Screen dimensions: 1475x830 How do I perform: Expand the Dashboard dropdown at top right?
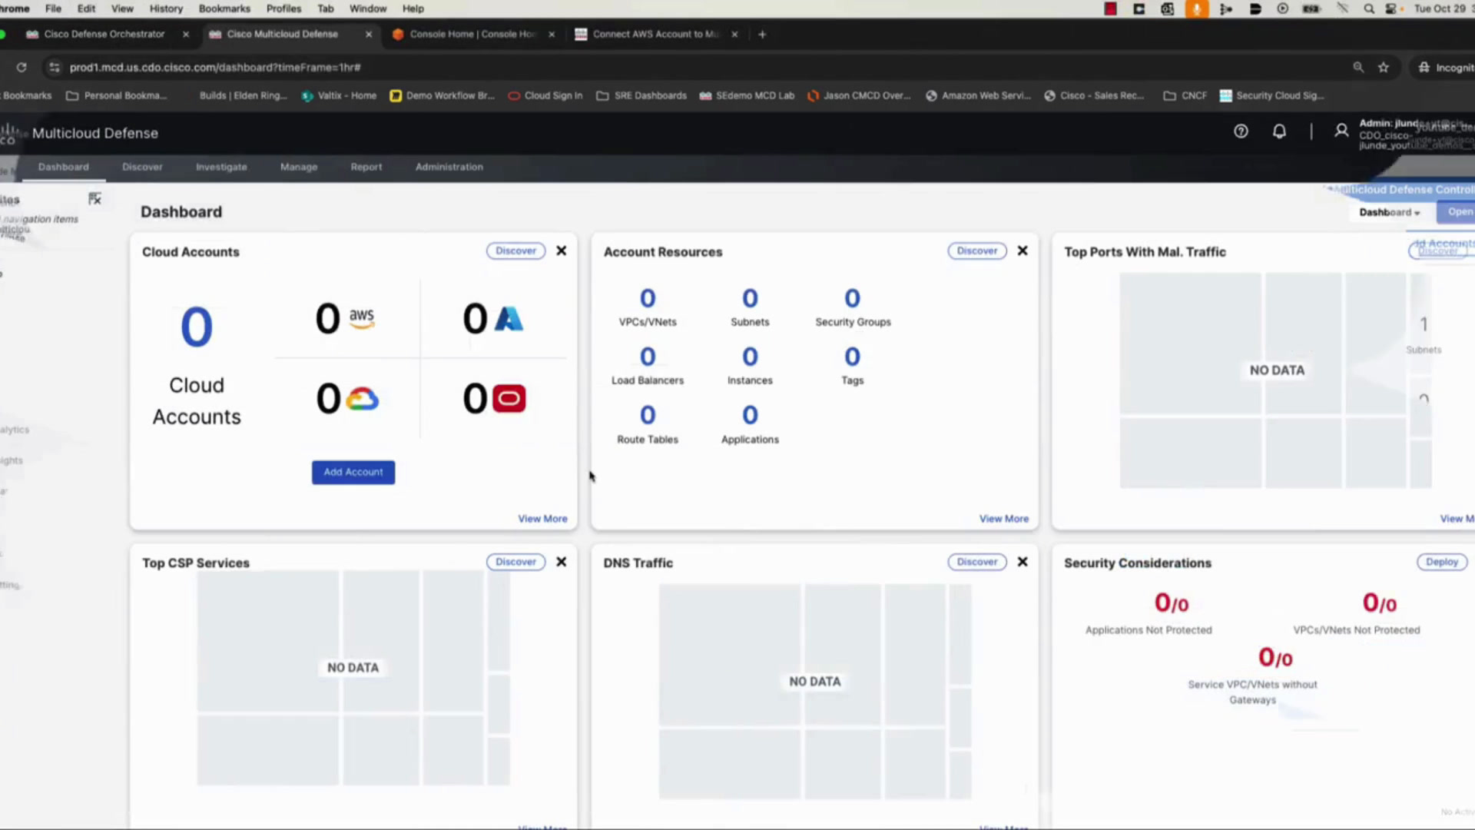tap(1389, 213)
